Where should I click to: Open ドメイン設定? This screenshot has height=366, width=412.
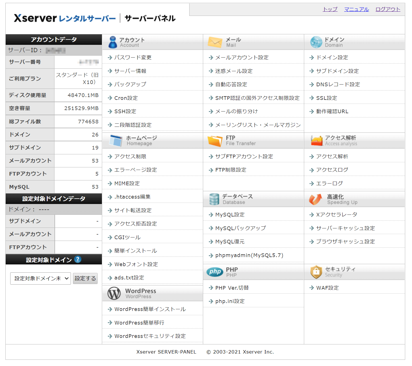pyautogui.click(x=332, y=57)
